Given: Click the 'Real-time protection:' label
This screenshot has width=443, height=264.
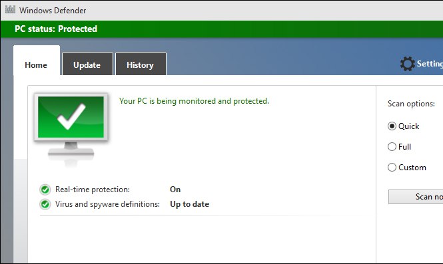Looking at the screenshot, I should click(93, 190).
